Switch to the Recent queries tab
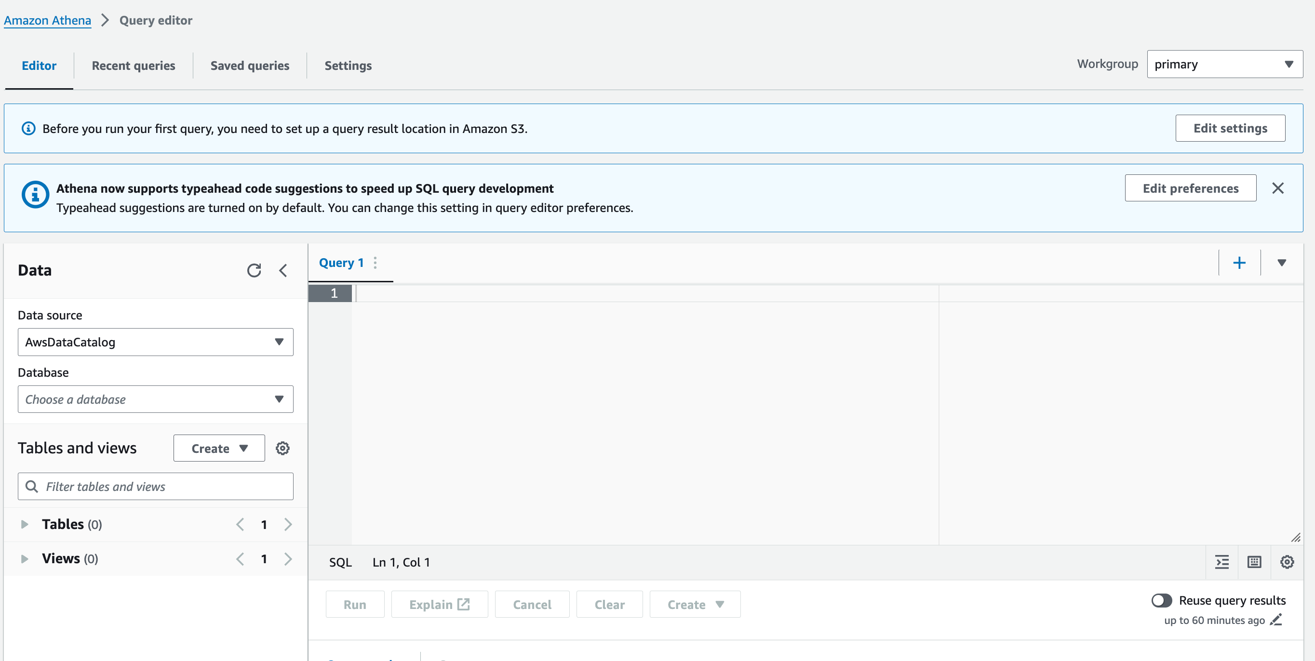The height and width of the screenshot is (661, 1315). click(x=133, y=66)
